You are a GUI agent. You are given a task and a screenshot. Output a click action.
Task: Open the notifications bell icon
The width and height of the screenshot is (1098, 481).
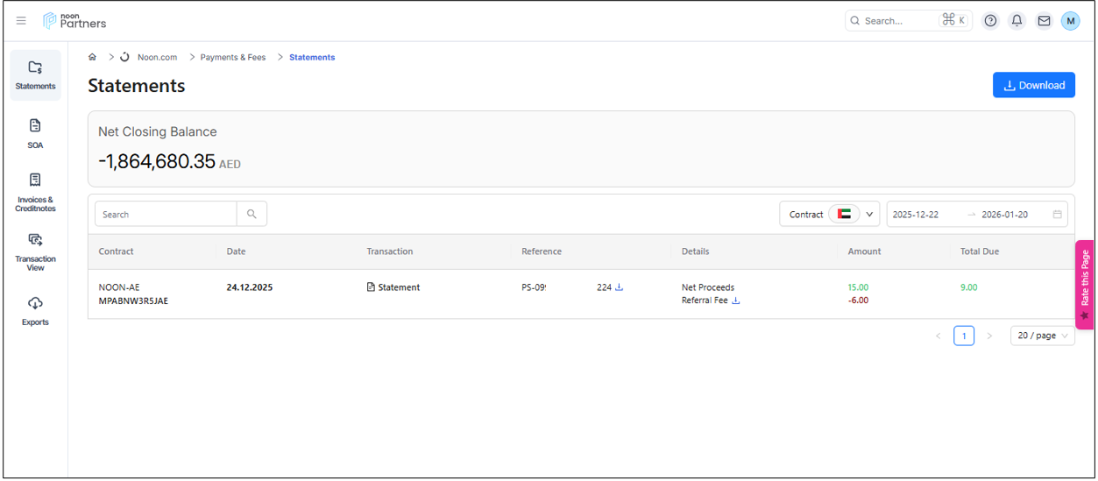coord(1017,21)
